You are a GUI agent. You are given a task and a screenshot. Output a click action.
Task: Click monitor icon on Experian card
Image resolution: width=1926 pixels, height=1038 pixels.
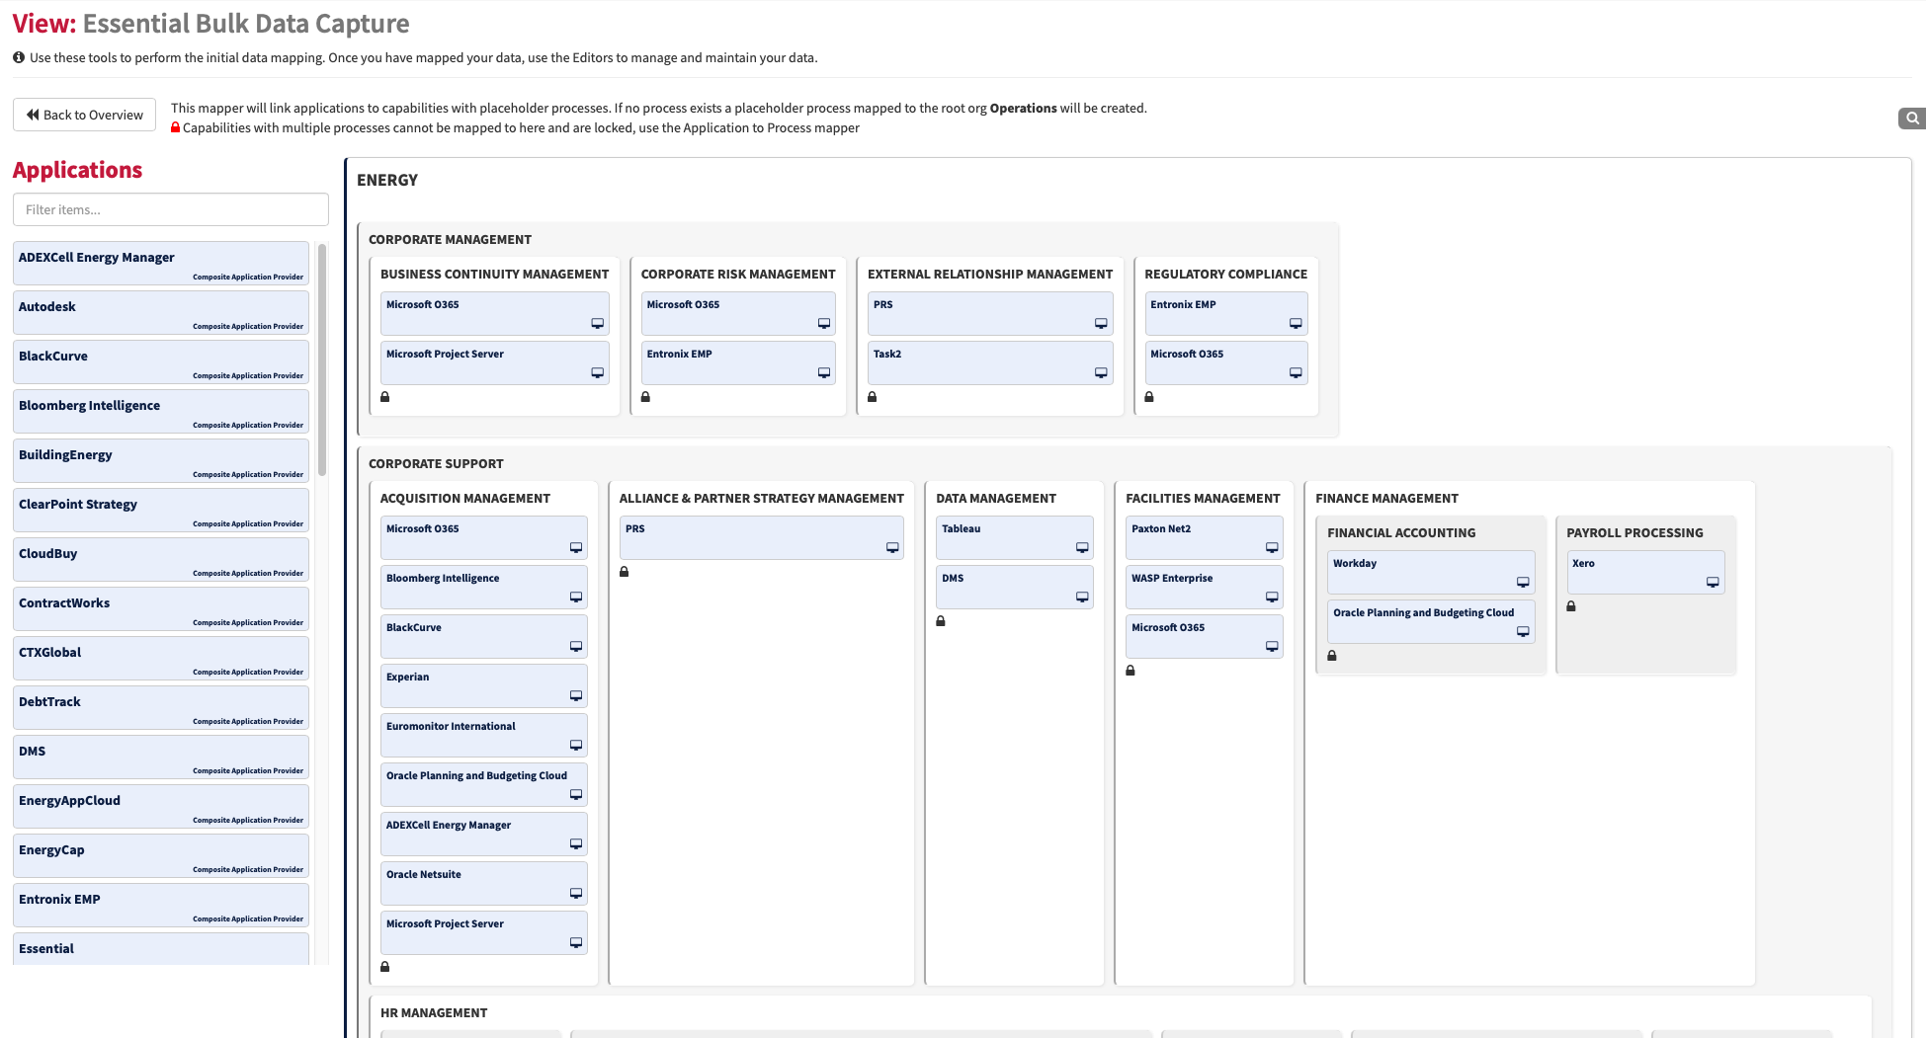[x=576, y=696]
